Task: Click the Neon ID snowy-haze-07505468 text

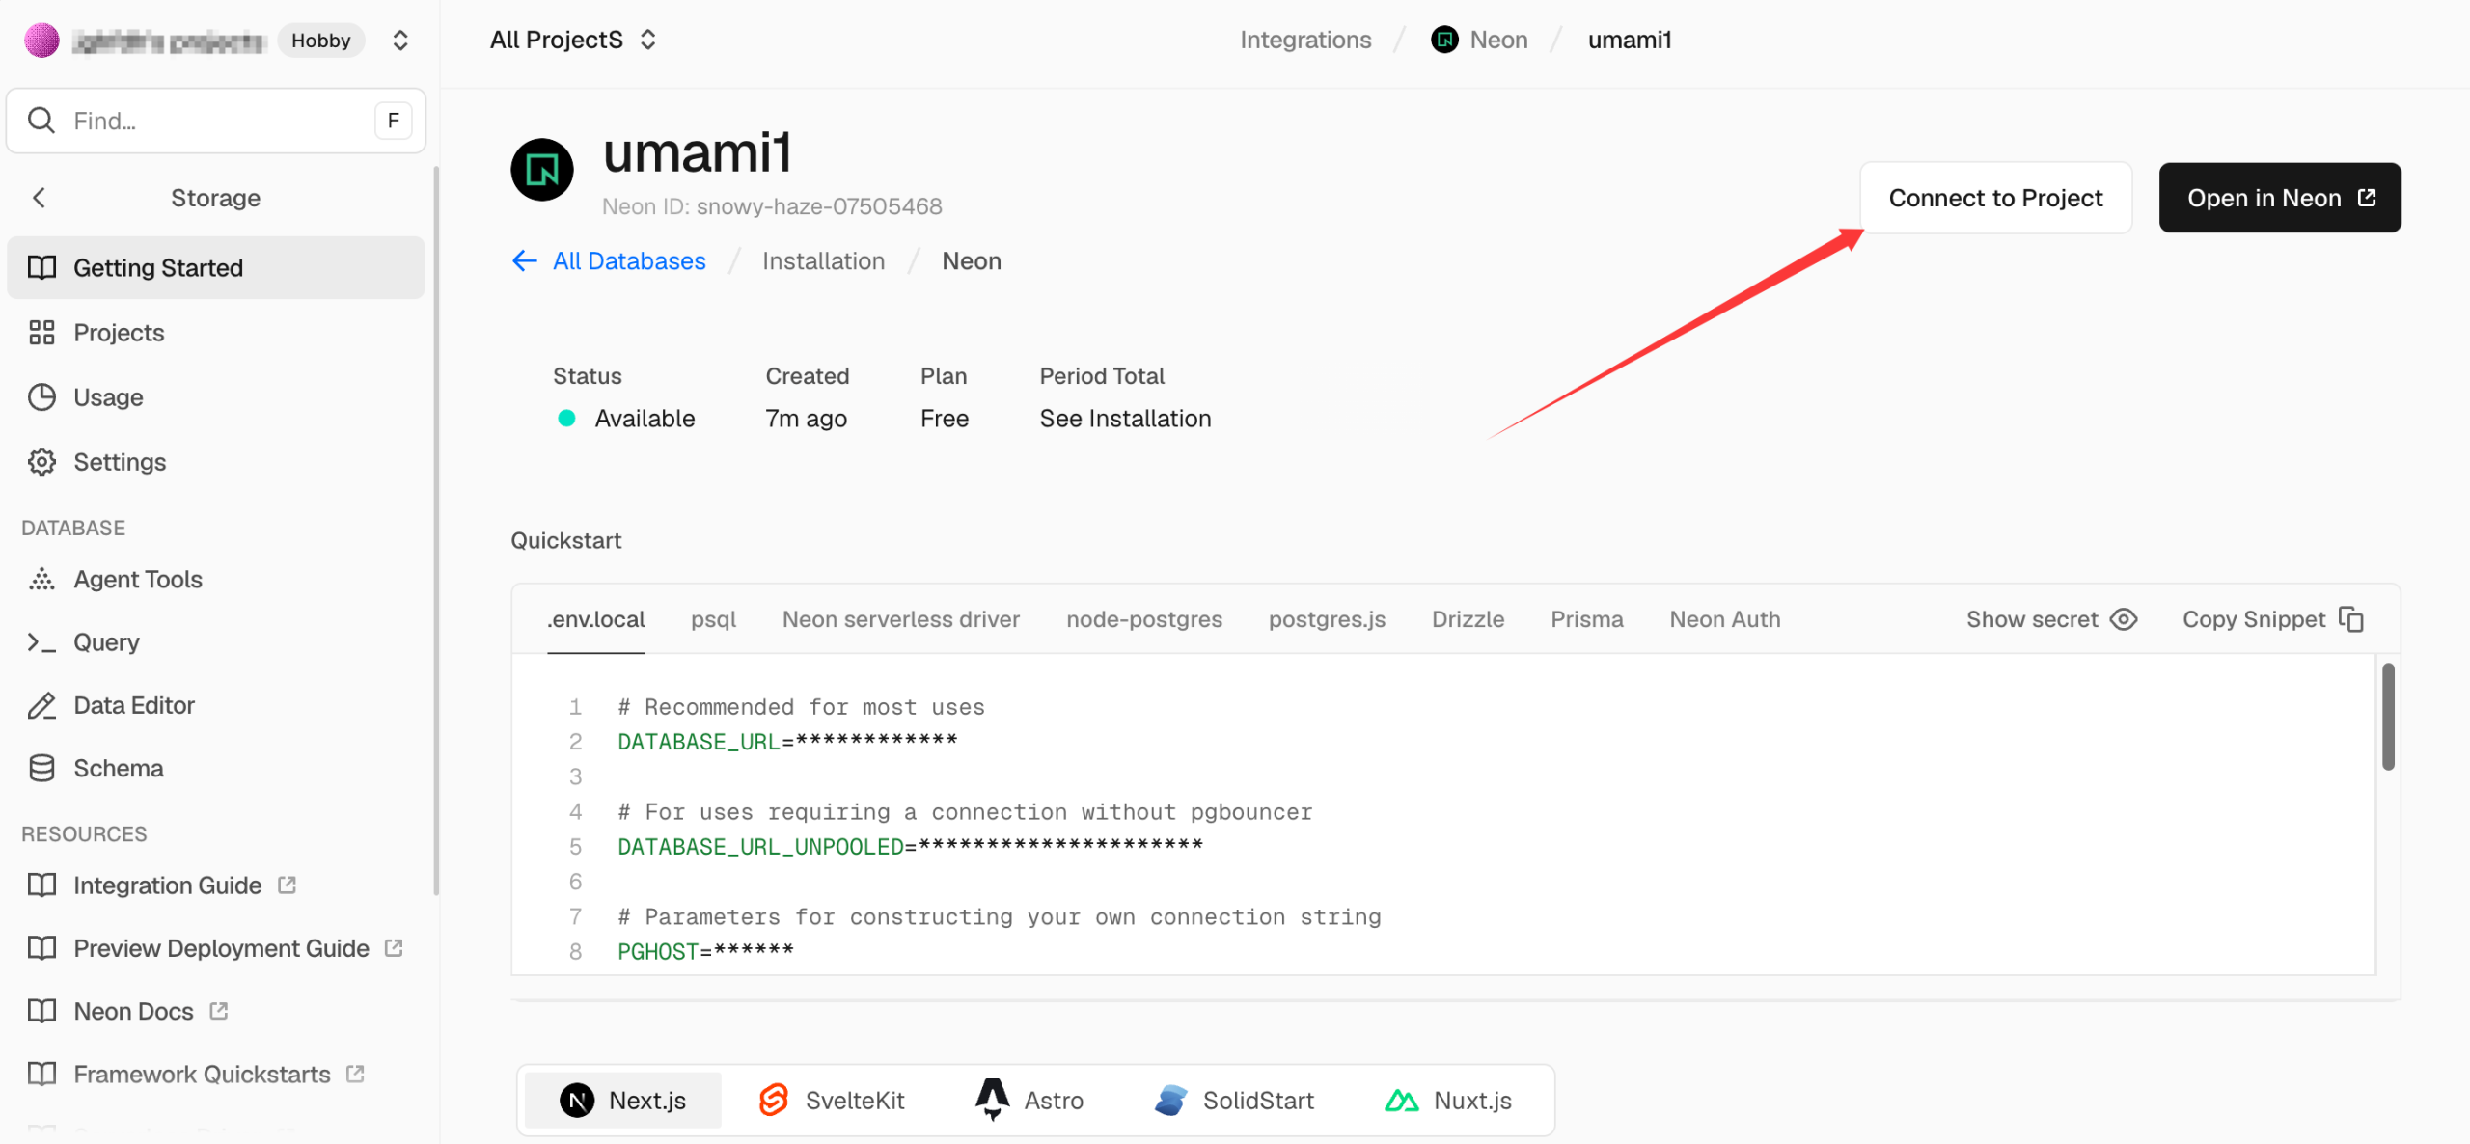Action: coord(772,206)
